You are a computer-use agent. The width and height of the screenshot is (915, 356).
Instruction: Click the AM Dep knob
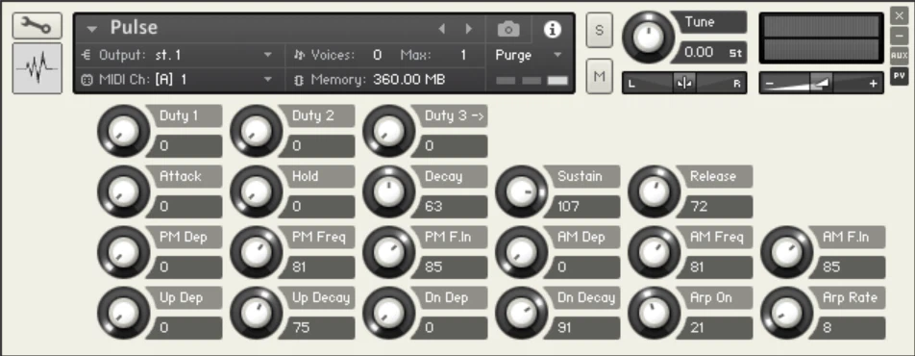521,252
